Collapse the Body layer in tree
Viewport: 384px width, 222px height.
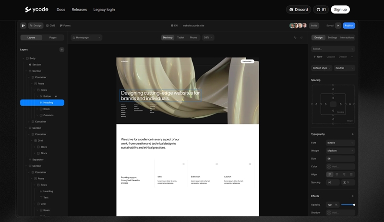click(x=23, y=58)
